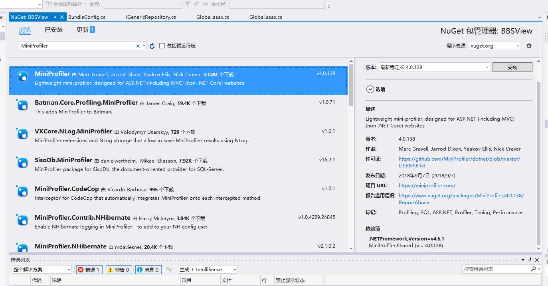Switch to the Installed tab
Viewport: 548px width, 286px height.
(x=54, y=30)
